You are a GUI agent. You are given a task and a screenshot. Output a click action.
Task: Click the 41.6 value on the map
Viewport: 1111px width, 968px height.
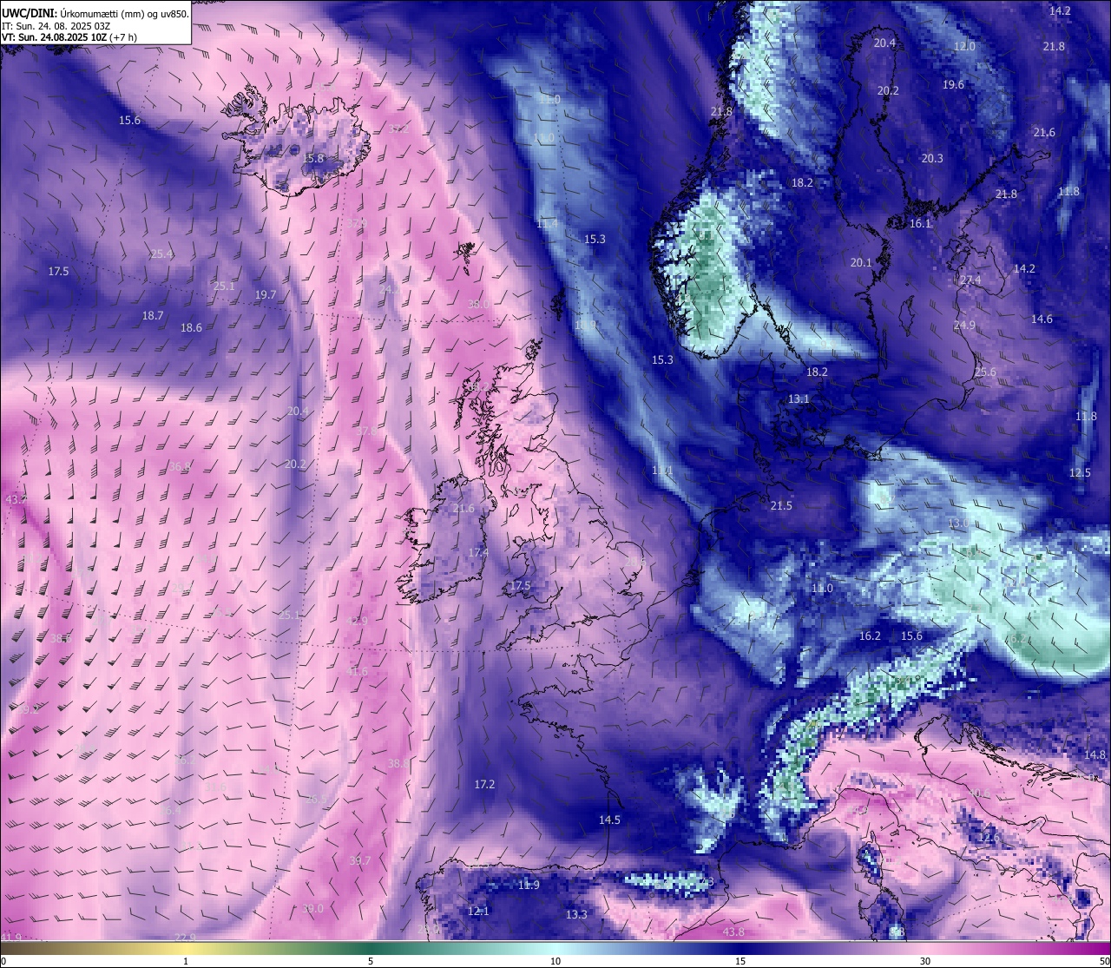(x=357, y=672)
